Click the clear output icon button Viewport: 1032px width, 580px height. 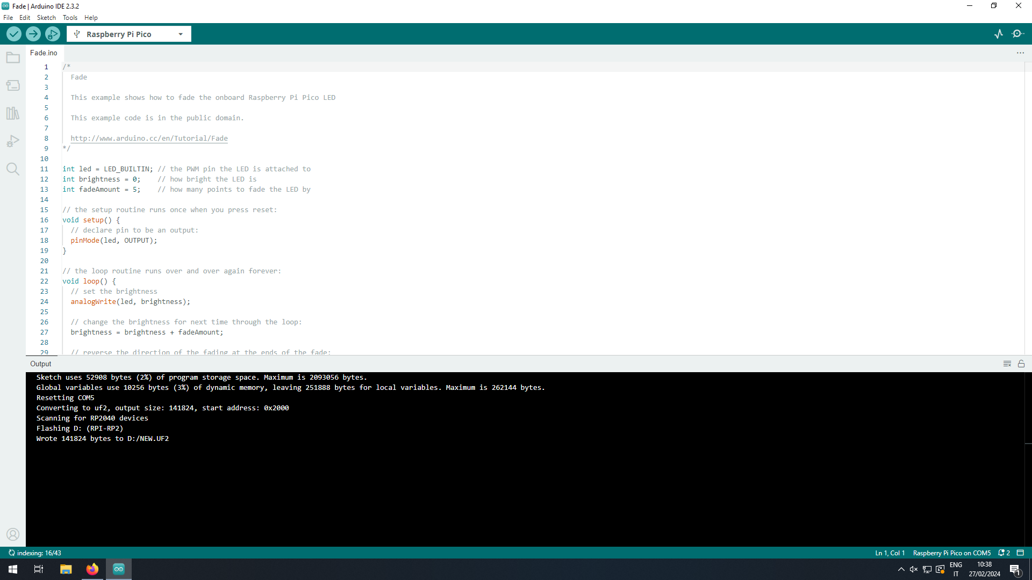[1007, 363]
